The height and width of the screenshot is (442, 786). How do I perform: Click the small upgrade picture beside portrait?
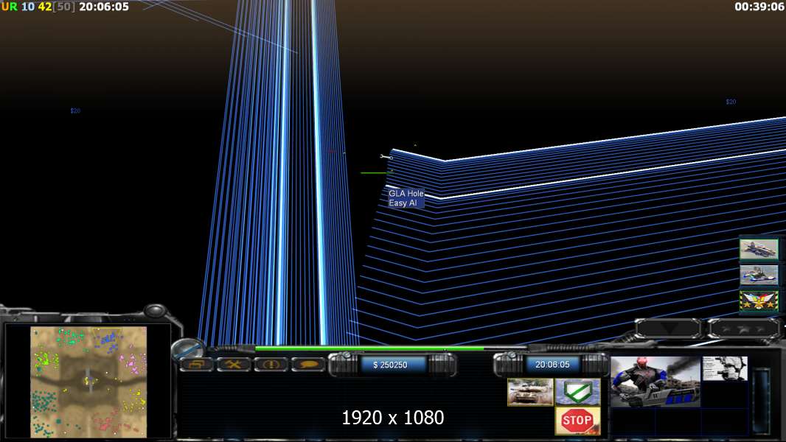click(725, 368)
